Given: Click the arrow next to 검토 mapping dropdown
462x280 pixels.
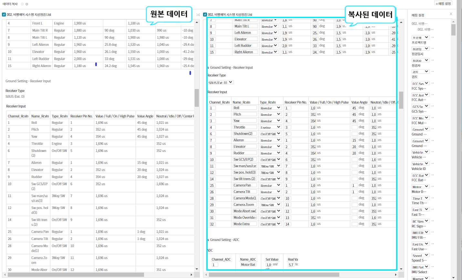Looking at the screenshot, I should coord(432,72).
